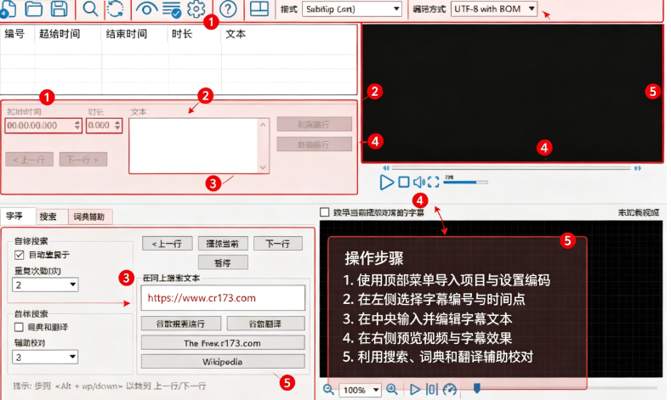Click the 下一行 button in the lower tab panel

pyautogui.click(x=278, y=244)
